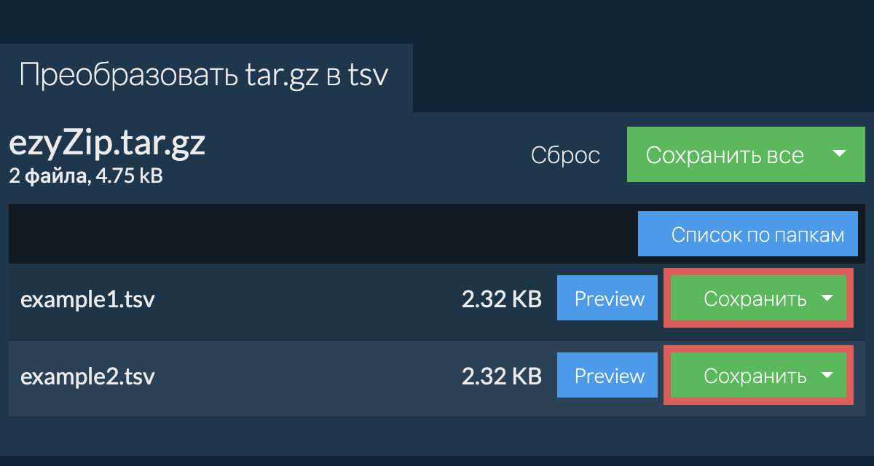The height and width of the screenshot is (466, 874).
Task: Click the 2 файла, 4.75 kB summary
Action: pos(85,175)
